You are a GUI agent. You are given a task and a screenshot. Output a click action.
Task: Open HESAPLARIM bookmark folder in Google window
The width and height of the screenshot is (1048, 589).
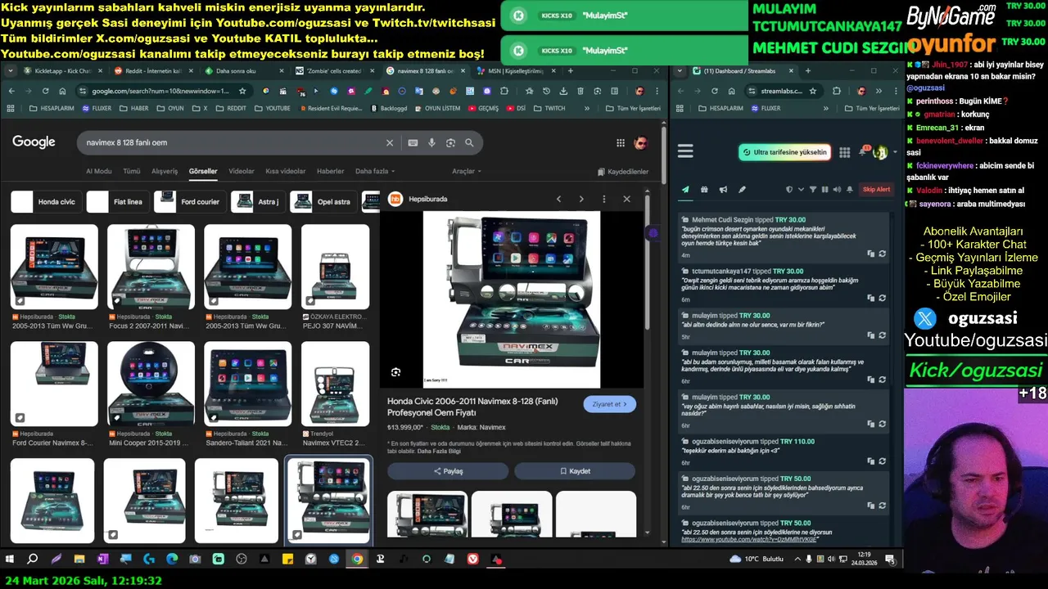pos(50,108)
